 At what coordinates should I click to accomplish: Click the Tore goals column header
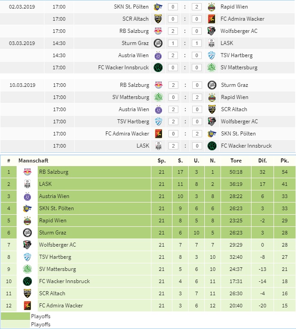(236, 161)
